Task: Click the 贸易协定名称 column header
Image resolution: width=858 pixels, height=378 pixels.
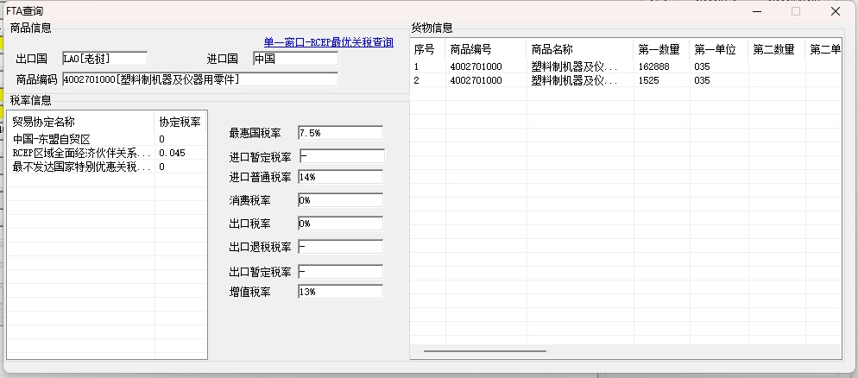Action: pos(82,122)
